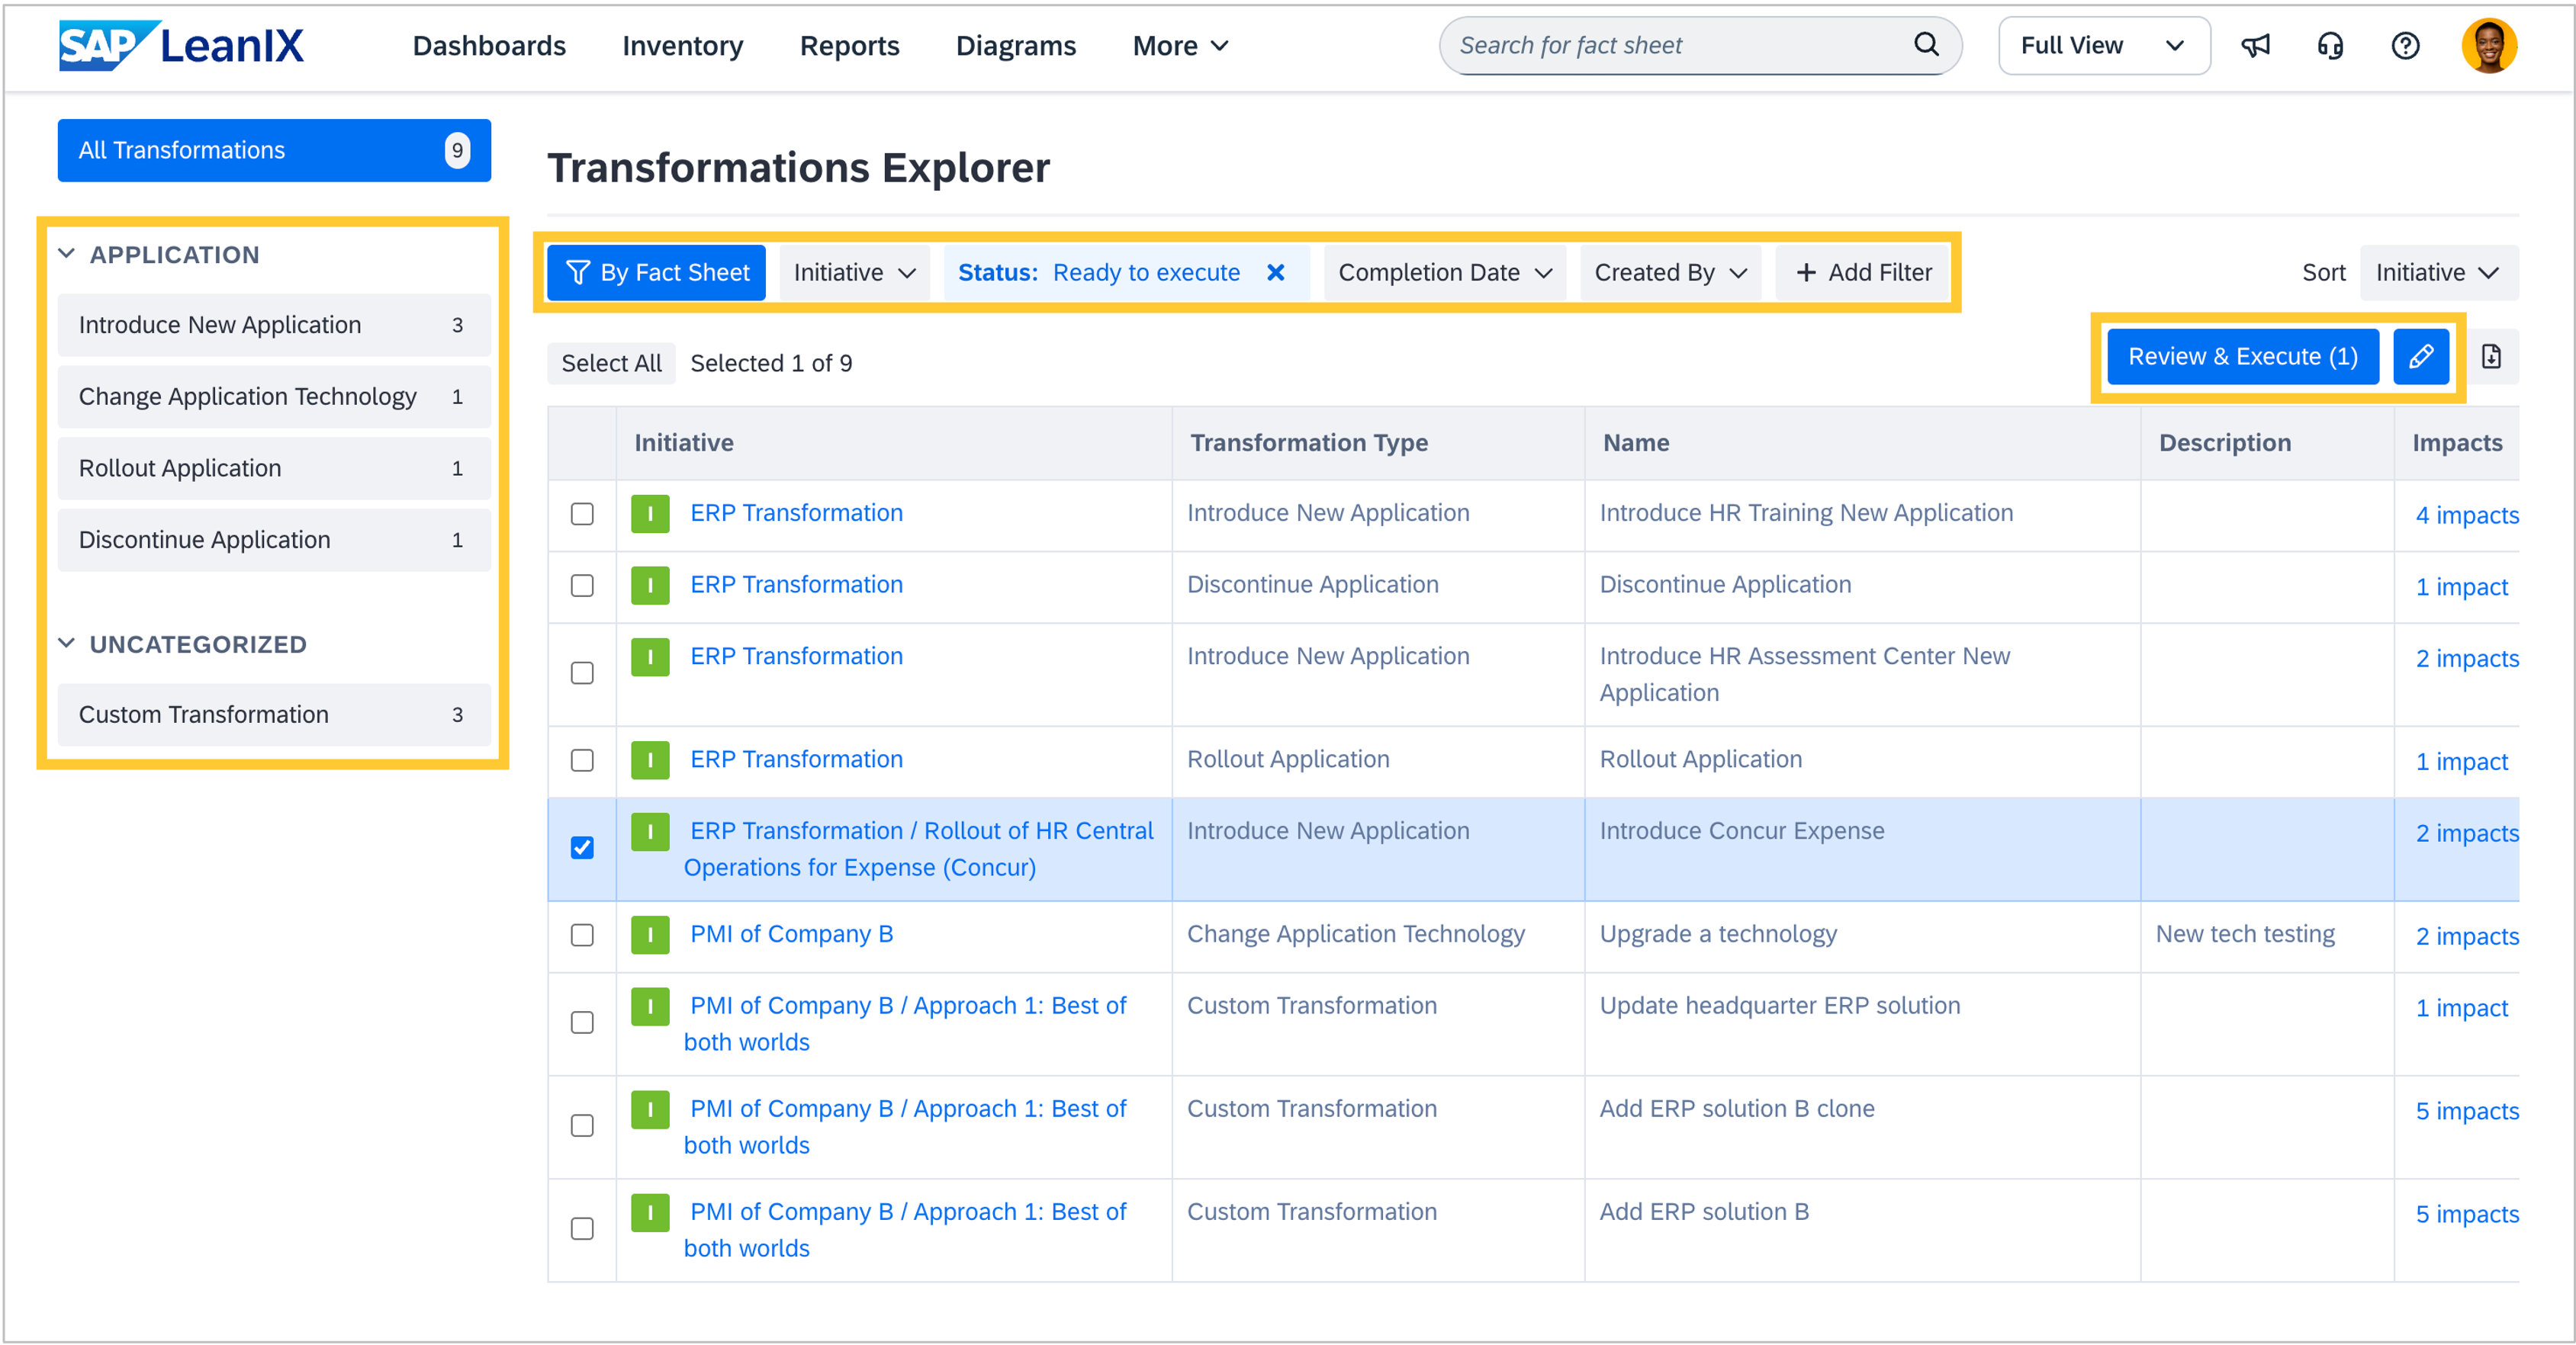The width and height of the screenshot is (2576, 1345).
Task: Open the More navigation menu
Action: pos(1179,46)
